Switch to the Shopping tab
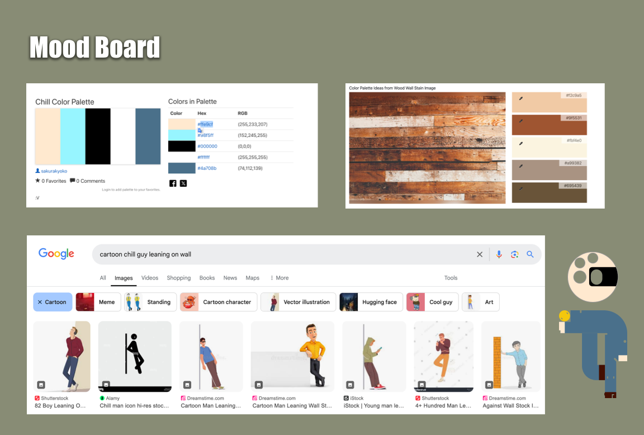 pos(179,278)
